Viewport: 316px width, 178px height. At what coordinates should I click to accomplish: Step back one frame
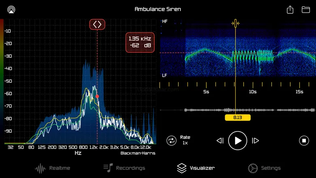point(220,141)
